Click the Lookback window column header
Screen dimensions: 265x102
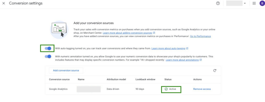(x=145, y=79)
